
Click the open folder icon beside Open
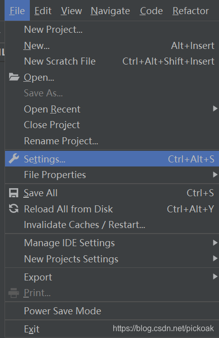click(x=14, y=77)
